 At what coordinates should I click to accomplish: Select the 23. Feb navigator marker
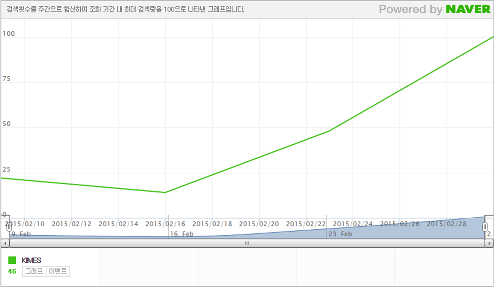(x=340, y=234)
